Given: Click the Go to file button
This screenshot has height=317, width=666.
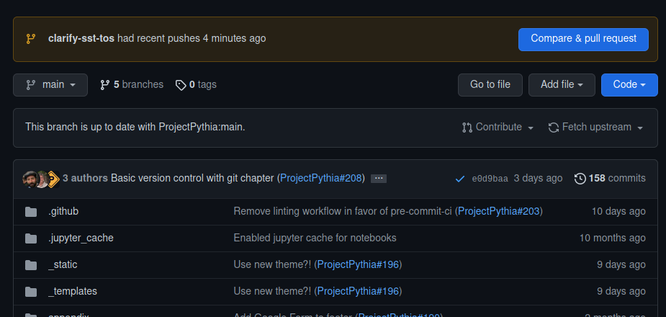Looking at the screenshot, I should [x=490, y=85].
